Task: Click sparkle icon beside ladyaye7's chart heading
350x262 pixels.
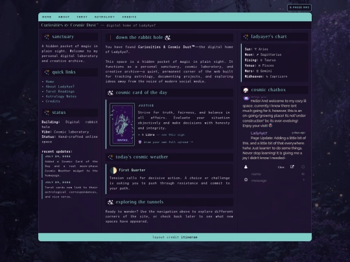Action: coord(246,37)
